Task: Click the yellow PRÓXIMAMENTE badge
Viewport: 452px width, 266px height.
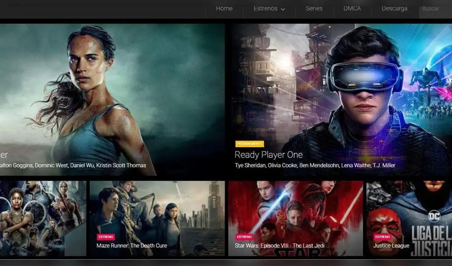Action: 250,144
